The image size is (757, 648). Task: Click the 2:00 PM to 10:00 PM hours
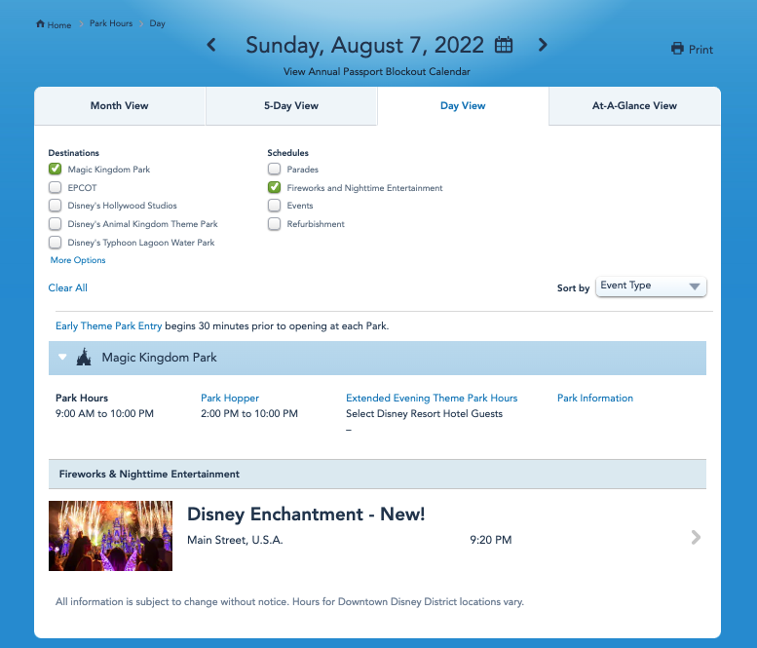point(249,413)
